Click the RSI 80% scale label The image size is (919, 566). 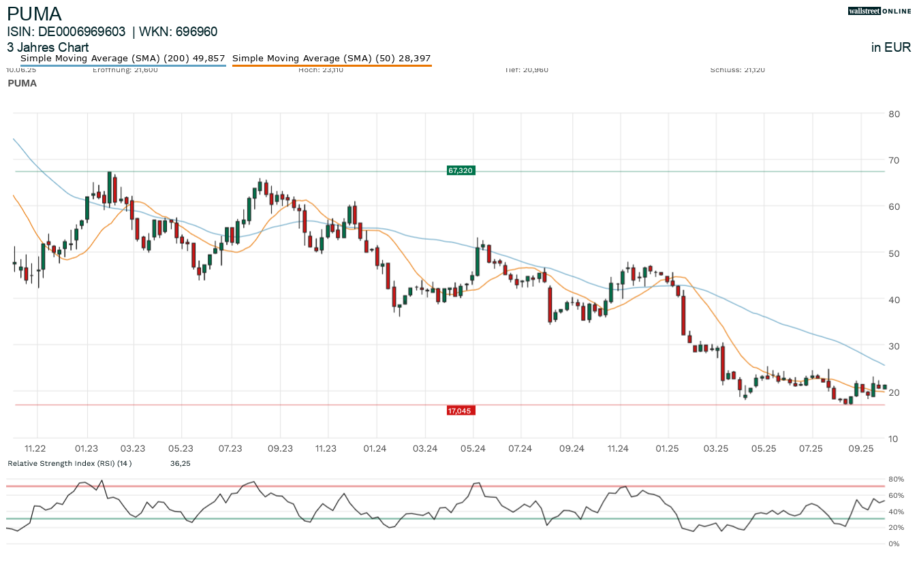(894, 479)
